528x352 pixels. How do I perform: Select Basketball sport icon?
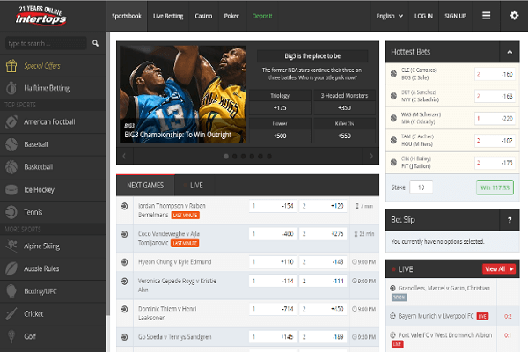click(x=11, y=166)
